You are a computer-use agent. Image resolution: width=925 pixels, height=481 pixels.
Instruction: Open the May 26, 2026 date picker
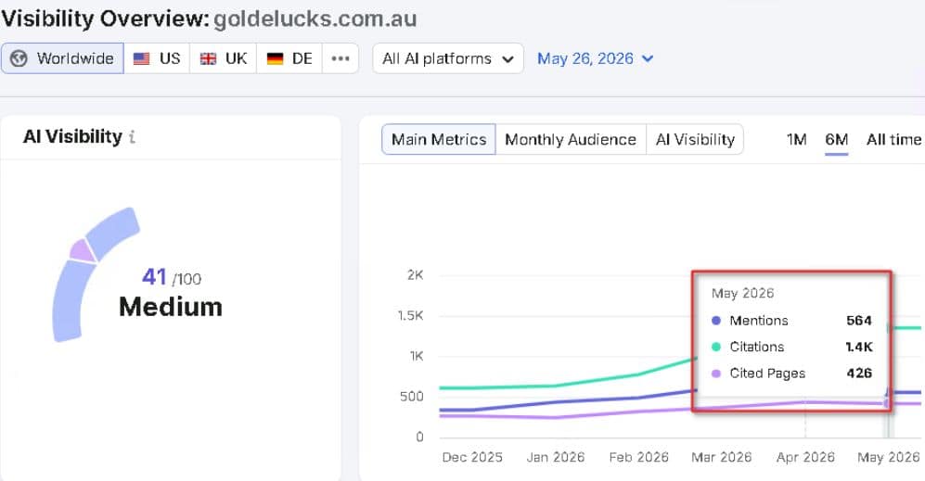595,58
